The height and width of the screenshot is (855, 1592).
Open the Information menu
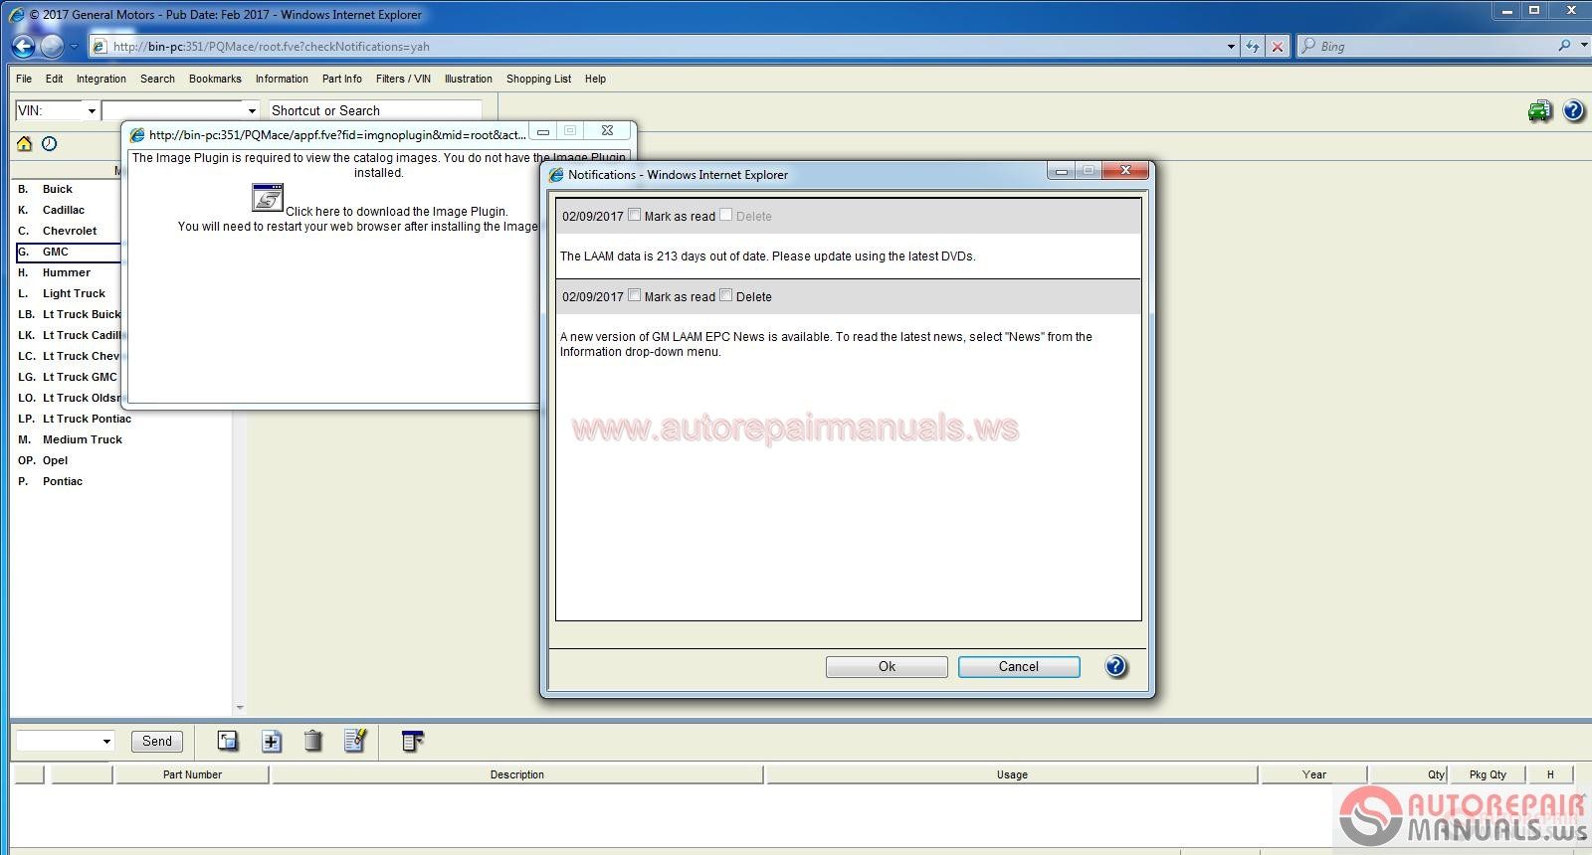point(282,79)
